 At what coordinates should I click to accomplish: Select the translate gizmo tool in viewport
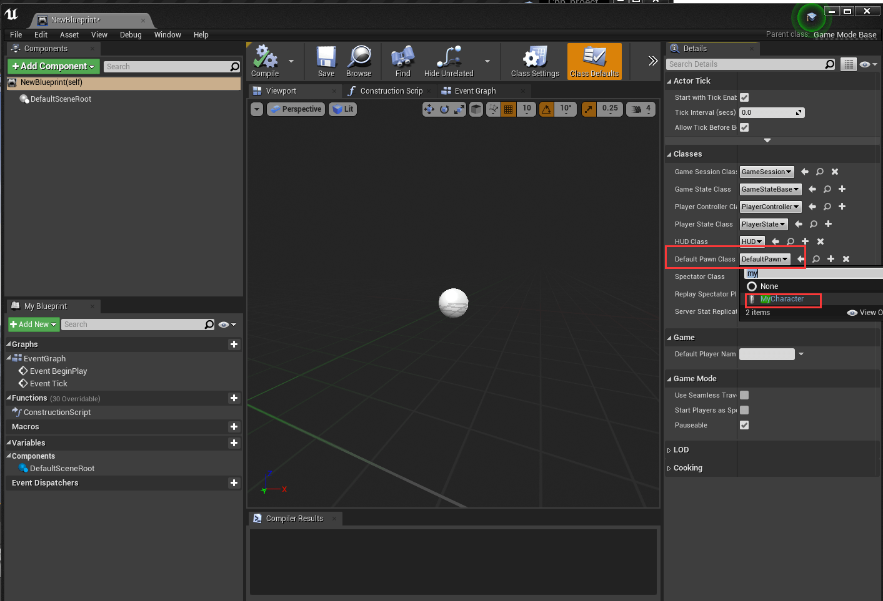[429, 109]
